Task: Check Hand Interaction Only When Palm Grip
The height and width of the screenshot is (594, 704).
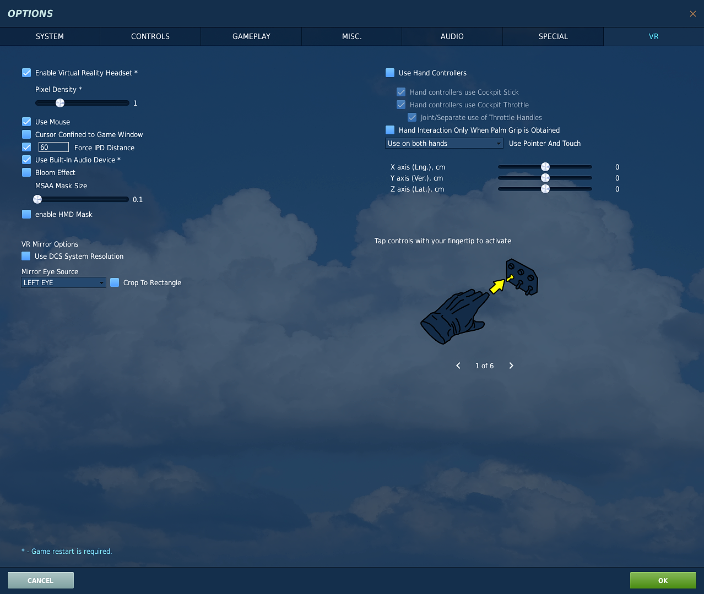Action: (x=390, y=130)
